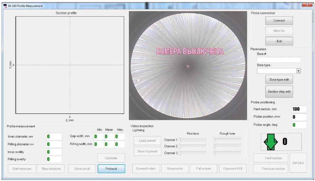This screenshot has width=315, height=181.
Task: Open the Bore type dropdown
Action: [x=298, y=70]
